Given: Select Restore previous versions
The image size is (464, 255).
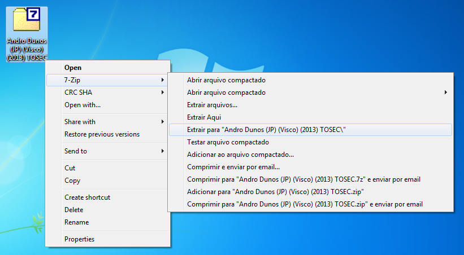Looking at the screenshot, I should 102,134.
